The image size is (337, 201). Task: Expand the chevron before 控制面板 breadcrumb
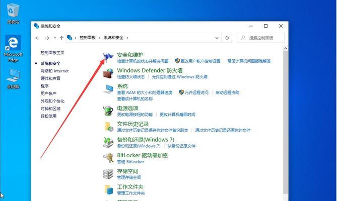pos(76,38)
